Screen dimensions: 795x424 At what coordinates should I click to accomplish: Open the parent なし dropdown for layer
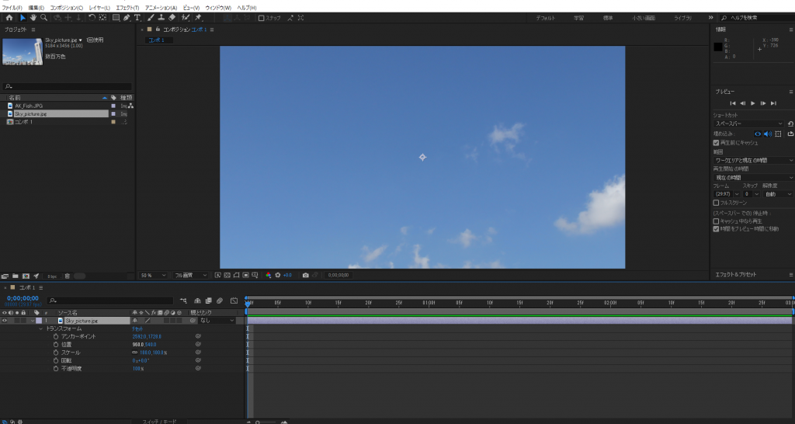[x=217, y=321]
